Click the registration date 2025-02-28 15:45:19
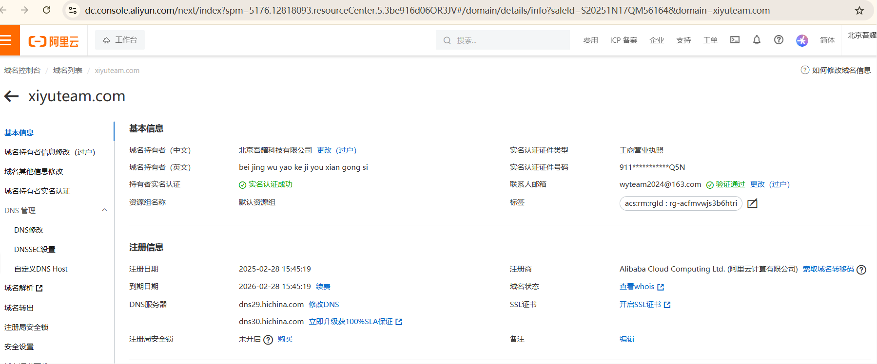Image resolution: width=877 pixels, height=364 pixels. click(x=275, y=269)
